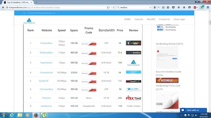Reveal promo code for Dediseedbox row
This screenshot has width=211, height=118.
click(x=89, y=53)
